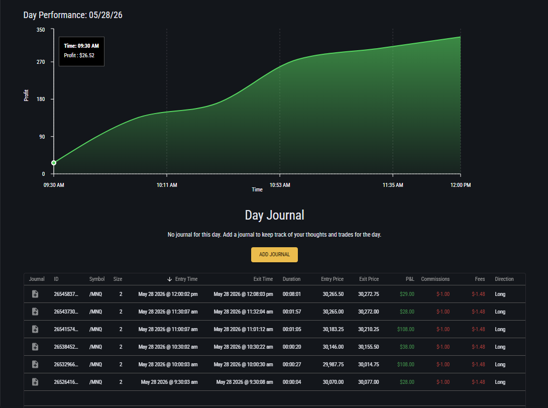Click the Day Journal heading
Screen dimensions: 548x408
[x=274, y=215]
